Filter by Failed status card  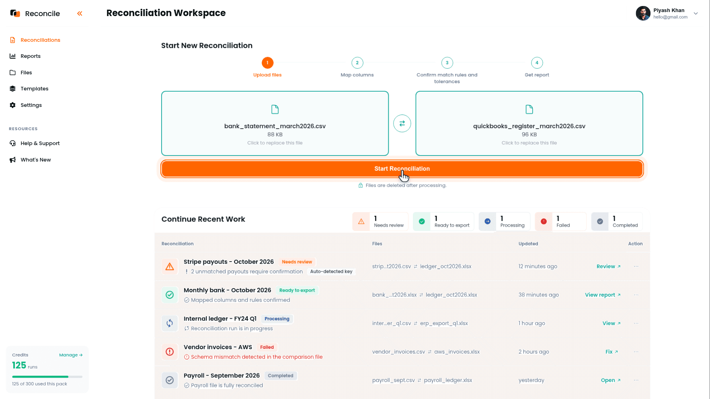click(x=560, y=221)
